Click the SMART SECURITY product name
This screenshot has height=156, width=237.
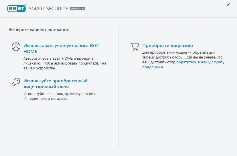click(48, 9)
